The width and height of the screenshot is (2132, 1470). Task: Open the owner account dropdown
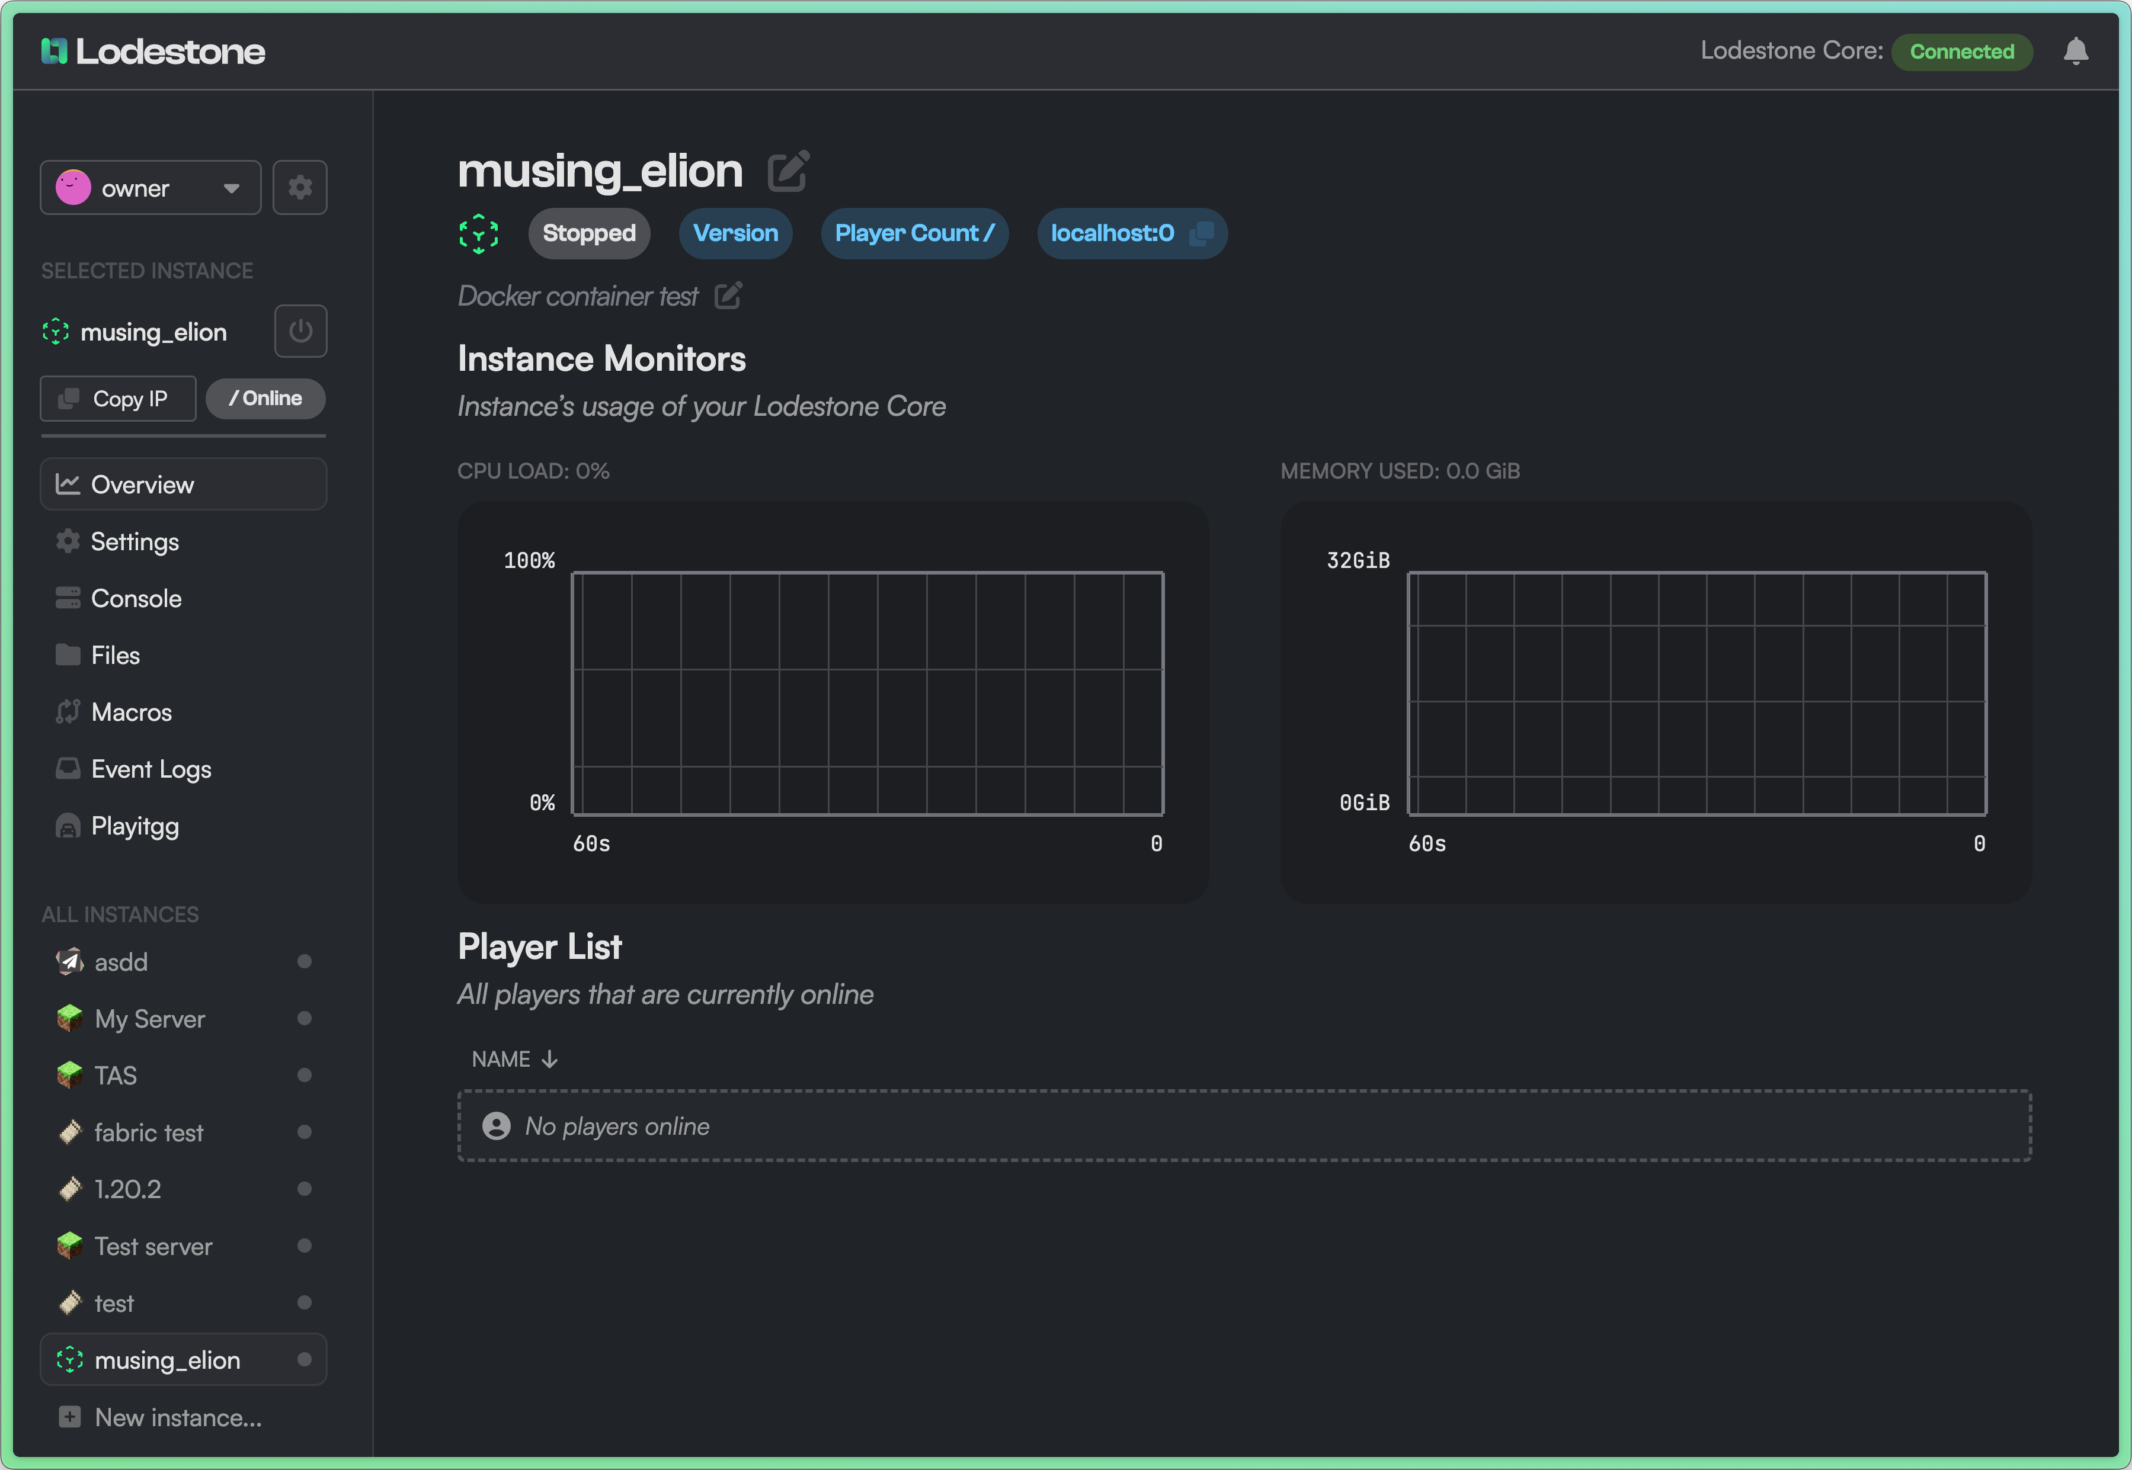150,188
